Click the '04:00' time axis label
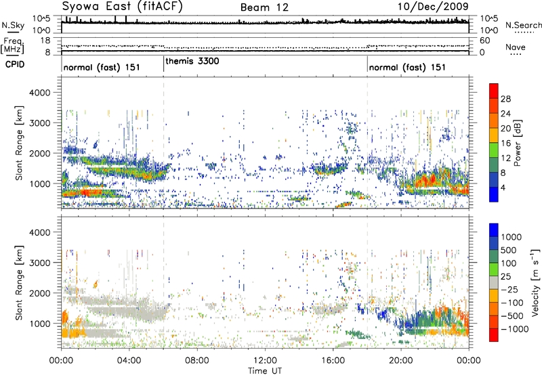542x375 pixels. 129,361
